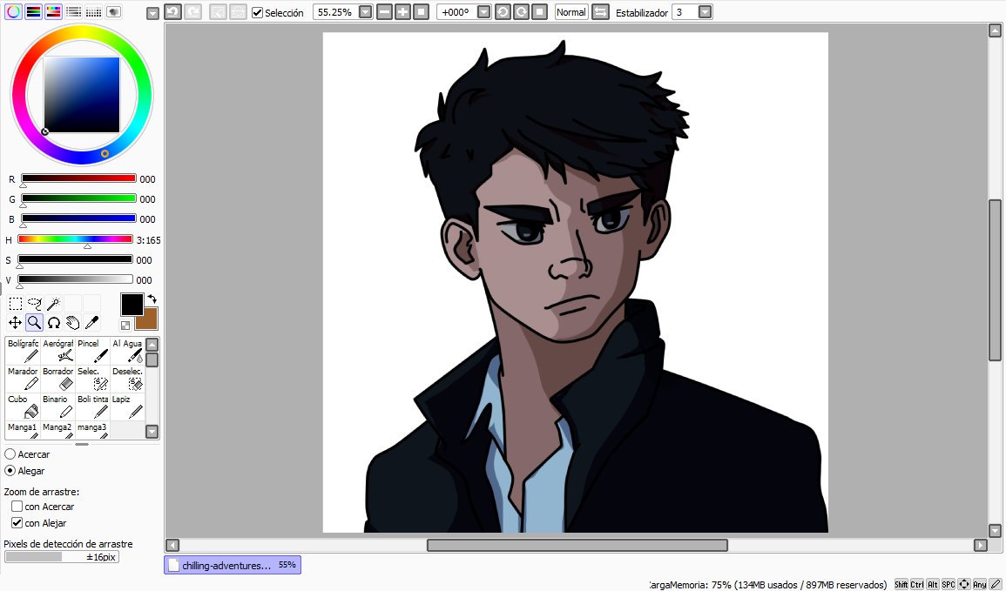Choose the Bolígrafo brush tool

coord(24,352)
